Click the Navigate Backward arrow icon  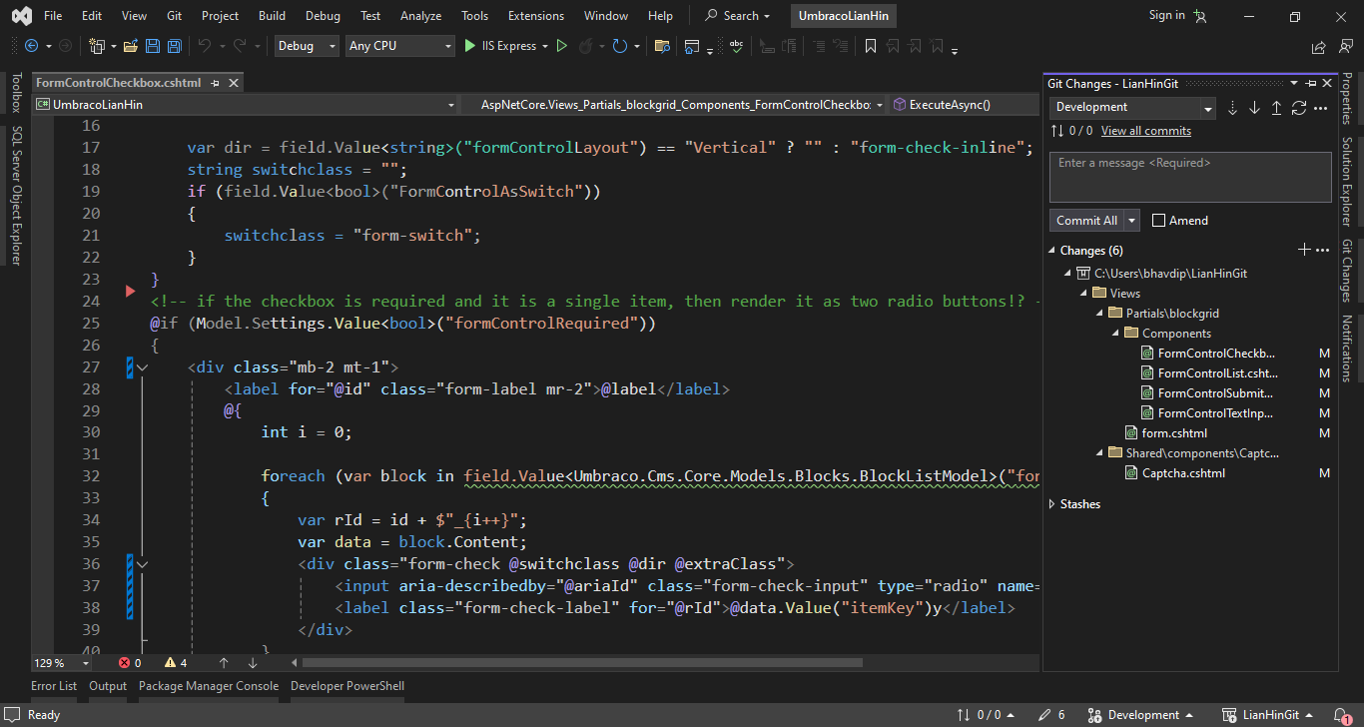pyautogui.click(x=31, y=46)
